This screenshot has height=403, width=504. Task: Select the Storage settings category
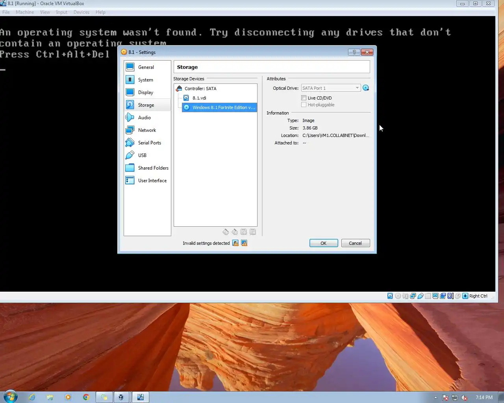pos(147,105)
